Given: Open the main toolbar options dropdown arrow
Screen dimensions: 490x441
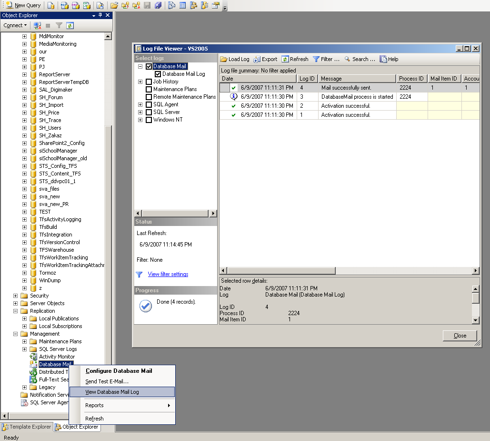Looking at the screenshot, I should click(x=225, y=8).
